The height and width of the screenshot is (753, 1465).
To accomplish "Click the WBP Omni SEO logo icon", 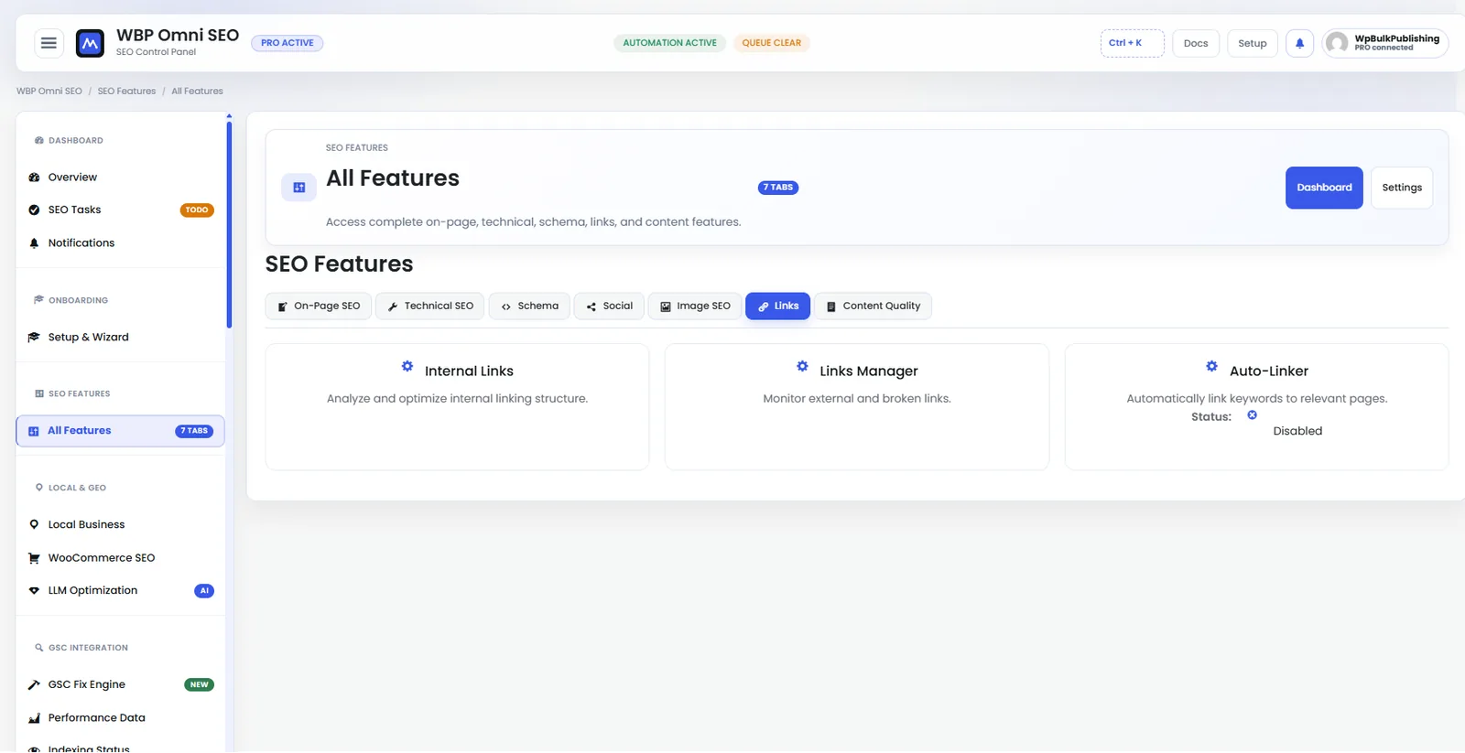I will click(x=90, y=43).
